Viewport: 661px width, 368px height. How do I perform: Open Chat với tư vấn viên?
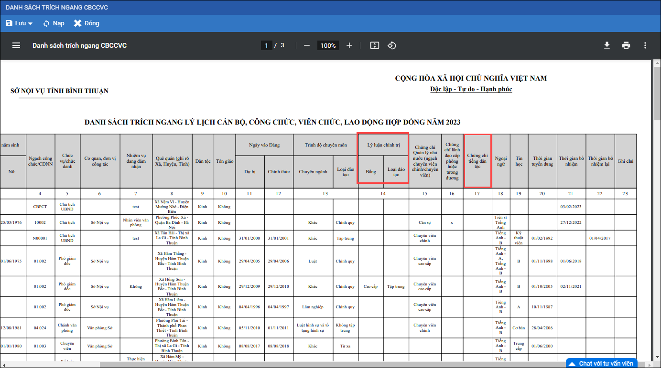(606, 363)
